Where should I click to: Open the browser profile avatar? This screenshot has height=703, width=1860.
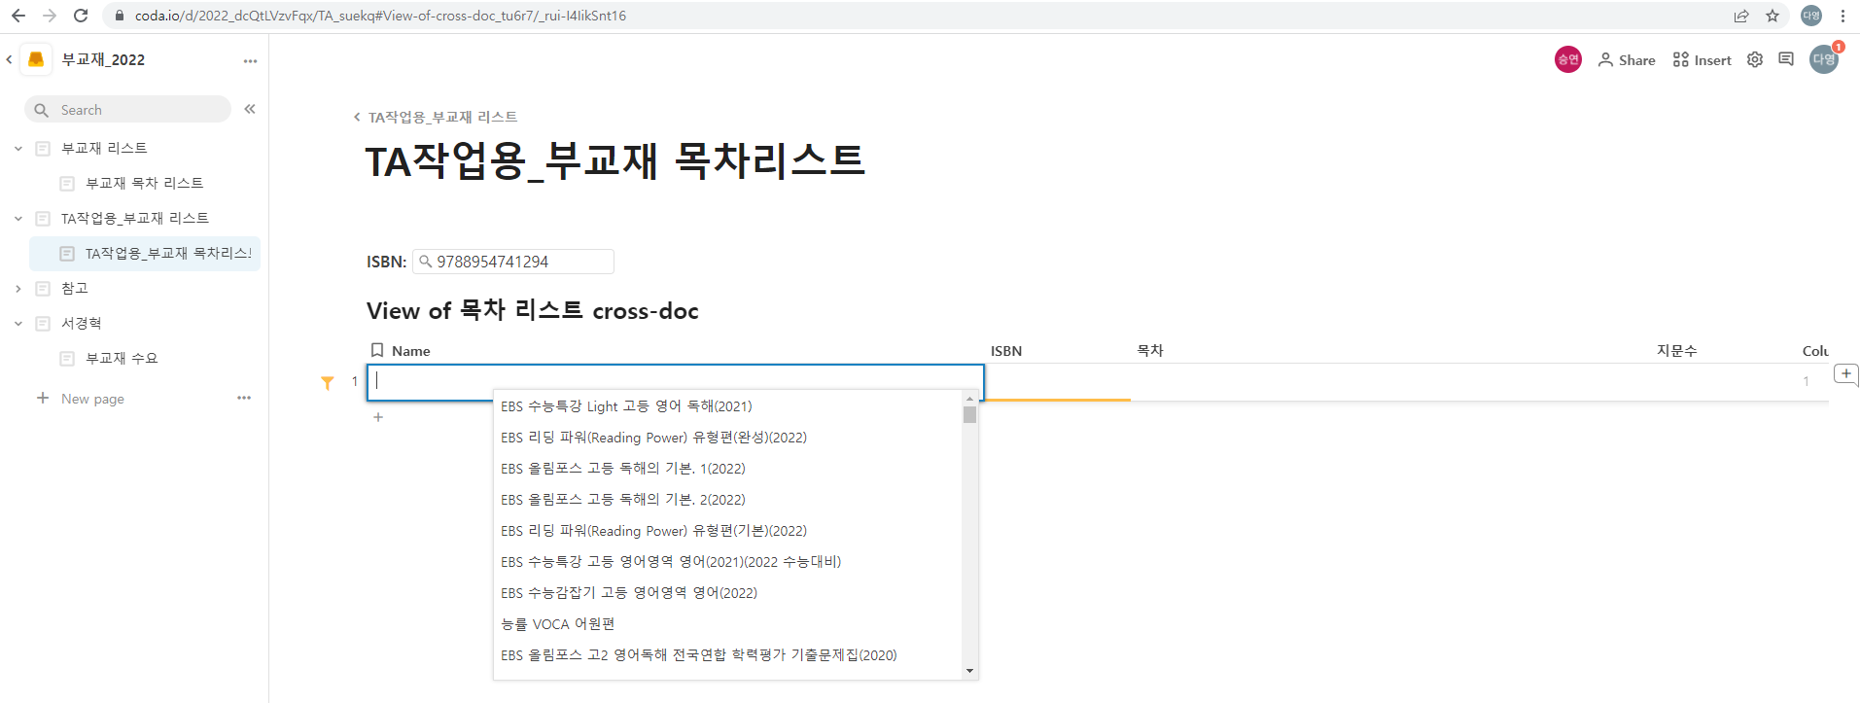[x=1811, y=16]
